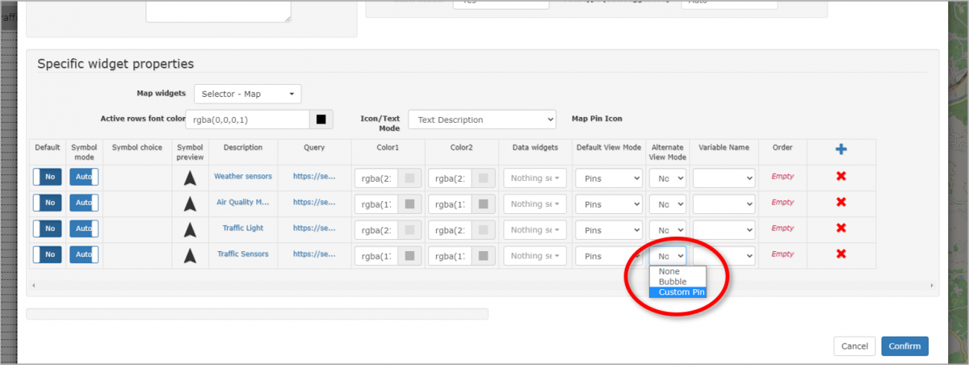Click the Weather sensors symbol preview arrow
The image size is (969, 365).
190,178
